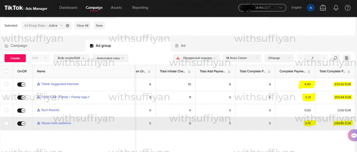Open the Assets menu
The height and width of the screenshot is (152, 357).
116,7
